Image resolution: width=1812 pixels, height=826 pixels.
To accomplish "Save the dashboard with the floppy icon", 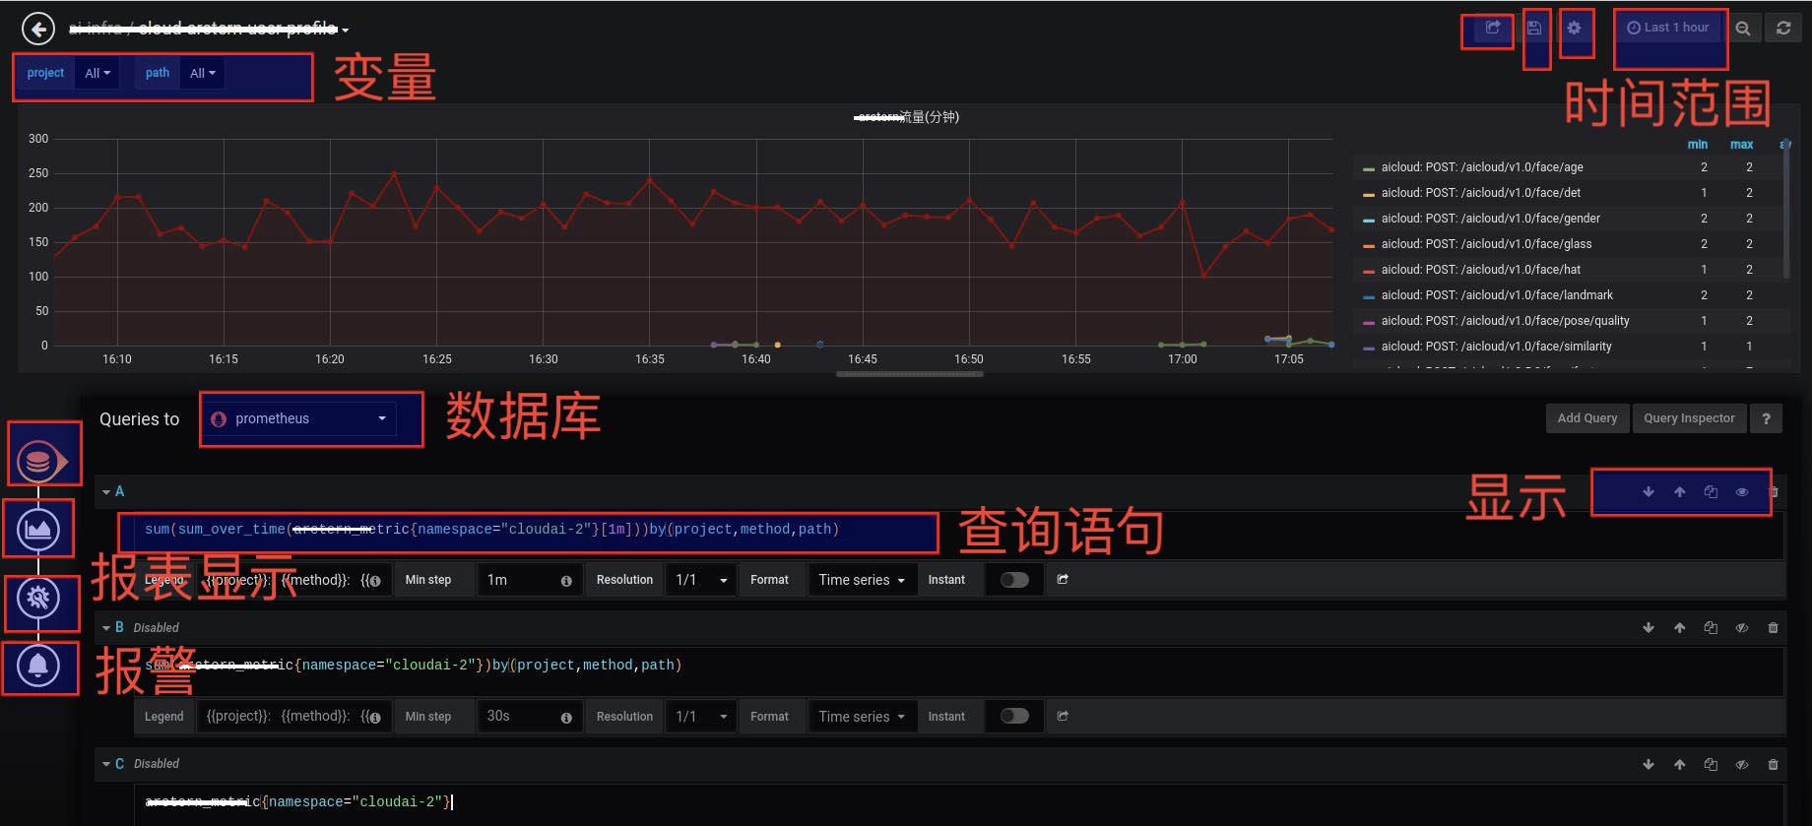I will pyautogui.click(x=1534, y=28).
